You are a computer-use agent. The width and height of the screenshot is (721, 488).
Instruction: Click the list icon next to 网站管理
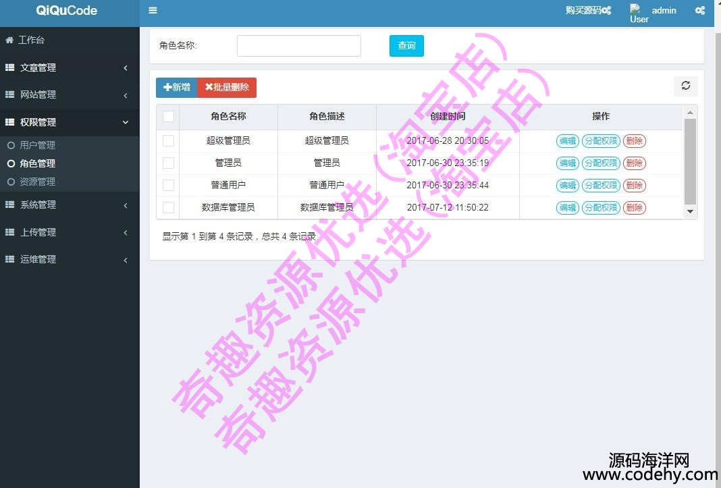coord(9,94)
